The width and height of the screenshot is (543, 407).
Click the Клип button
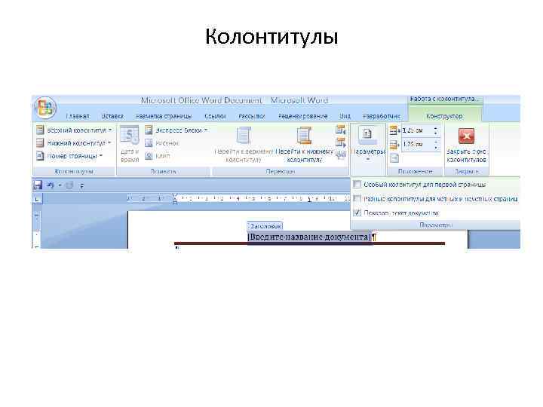point(158,156)
